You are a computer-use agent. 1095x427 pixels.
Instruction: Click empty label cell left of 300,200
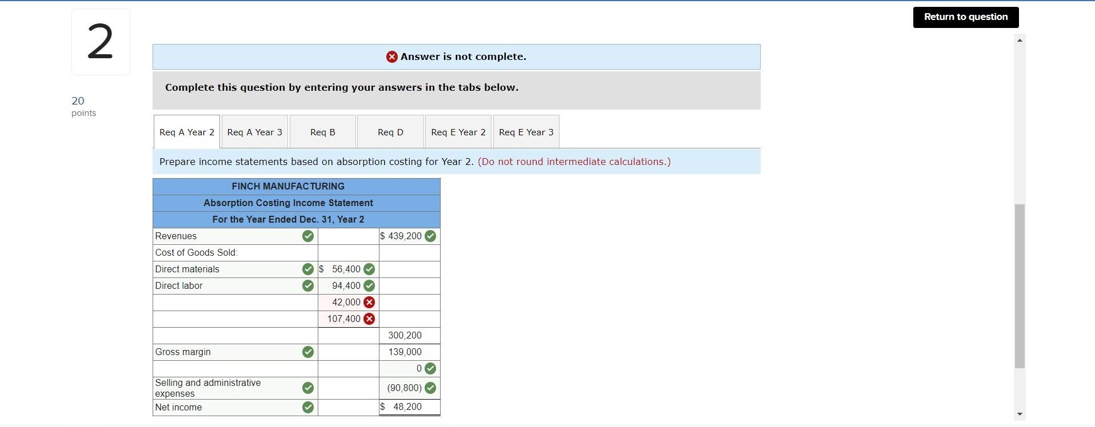click(235, 336)
